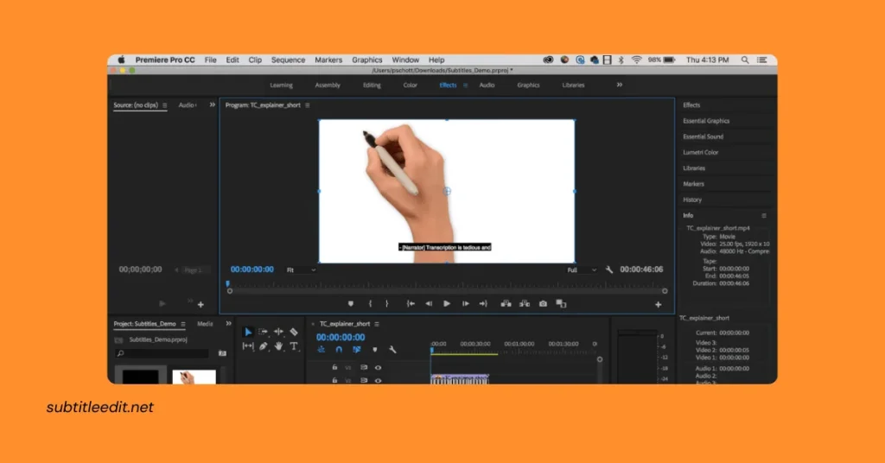
Task: Step forward one frame
Action: click(x=466, y=304)
